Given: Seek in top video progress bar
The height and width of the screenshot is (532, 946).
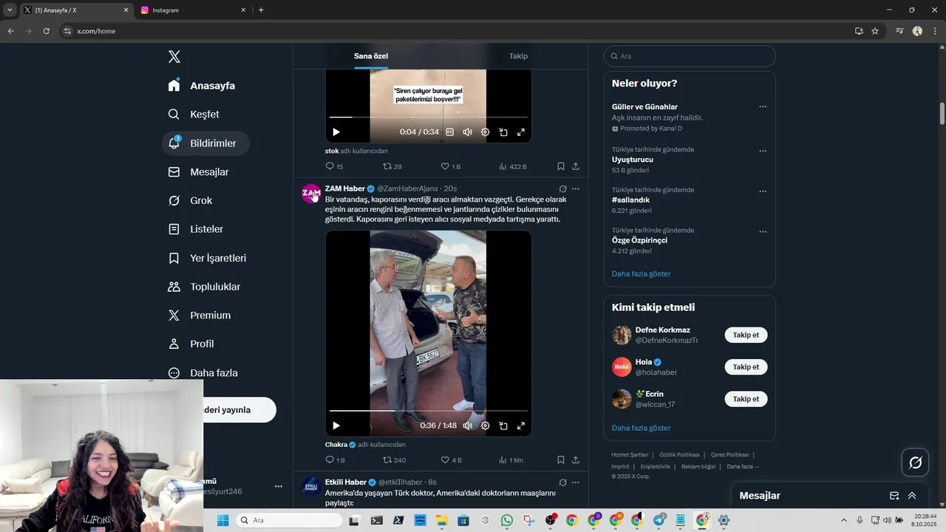Looking at the screenshot, I should coord(429,117).
